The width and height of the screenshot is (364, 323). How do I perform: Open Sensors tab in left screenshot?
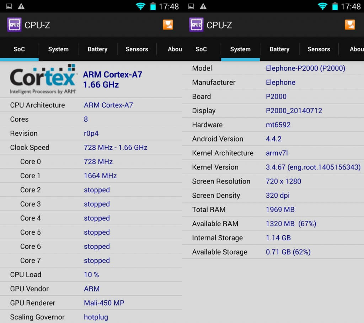click(x=137, y=49)
